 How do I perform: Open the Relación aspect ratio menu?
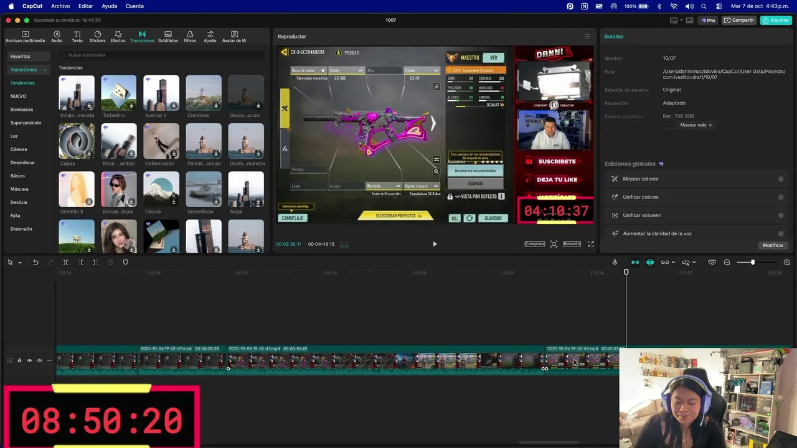[x=572, y=244]
